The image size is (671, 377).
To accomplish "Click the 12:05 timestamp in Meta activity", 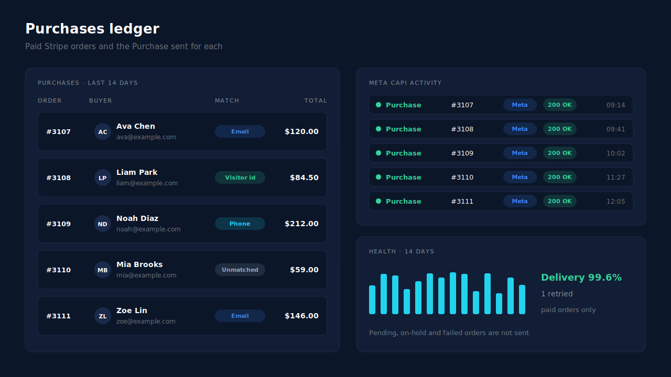I will pyautogui.click(x=616, y=201).
